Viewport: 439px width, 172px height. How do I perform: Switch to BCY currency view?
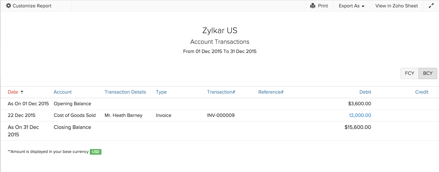428,73
